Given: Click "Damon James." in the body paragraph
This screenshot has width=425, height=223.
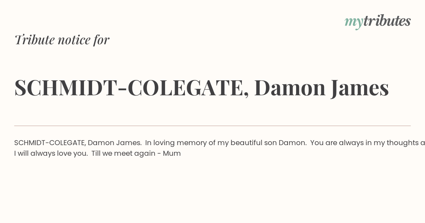Looking at the screenshot, I should click(115, 143).
